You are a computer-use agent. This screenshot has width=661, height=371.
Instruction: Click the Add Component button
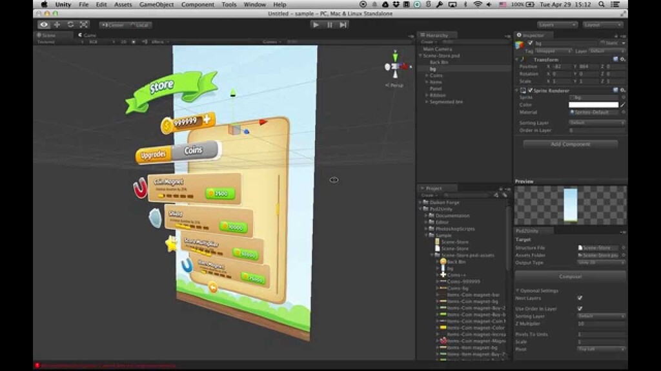tap(571, 144)
